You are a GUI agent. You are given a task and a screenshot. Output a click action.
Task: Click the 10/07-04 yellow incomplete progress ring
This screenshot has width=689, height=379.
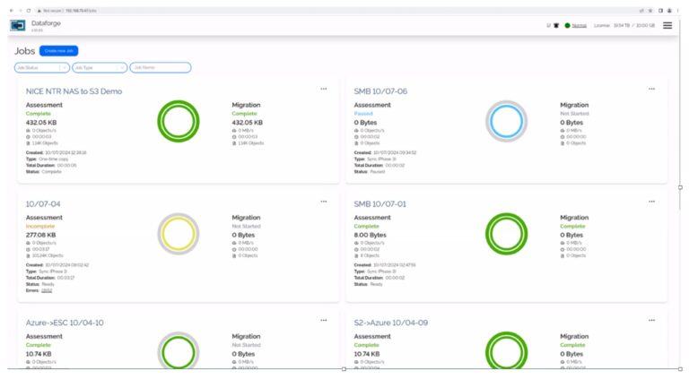[x=178, y=234]
